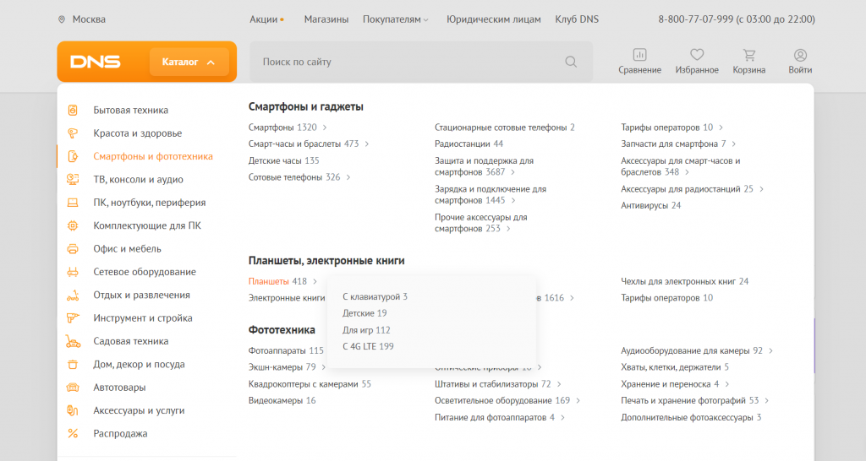
Task: Click the Москва city selector
Action: [x=89, y=19]
